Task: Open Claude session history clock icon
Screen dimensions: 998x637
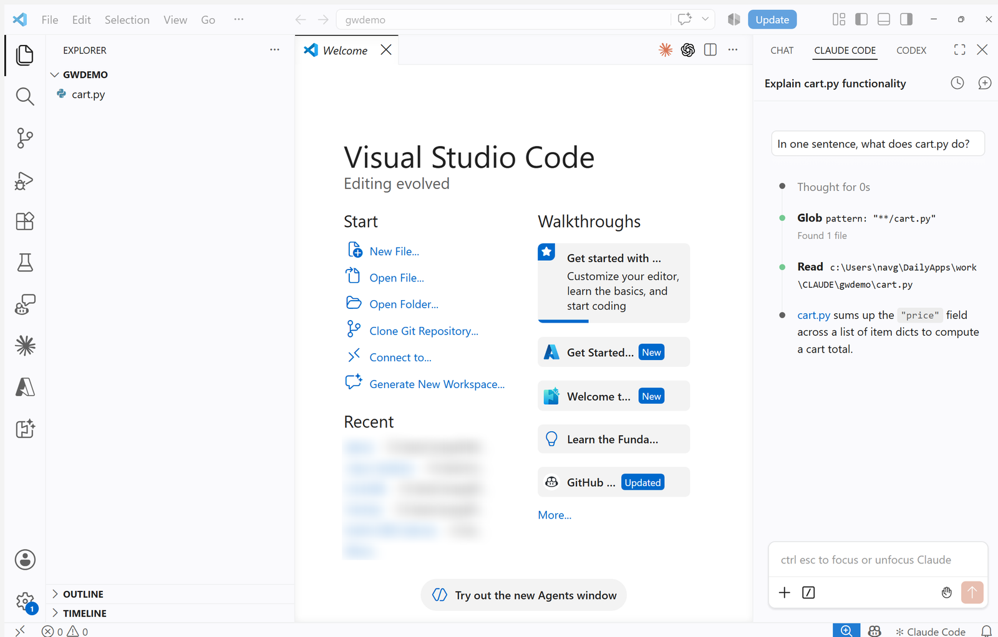Action: click(x=957, y=83)
